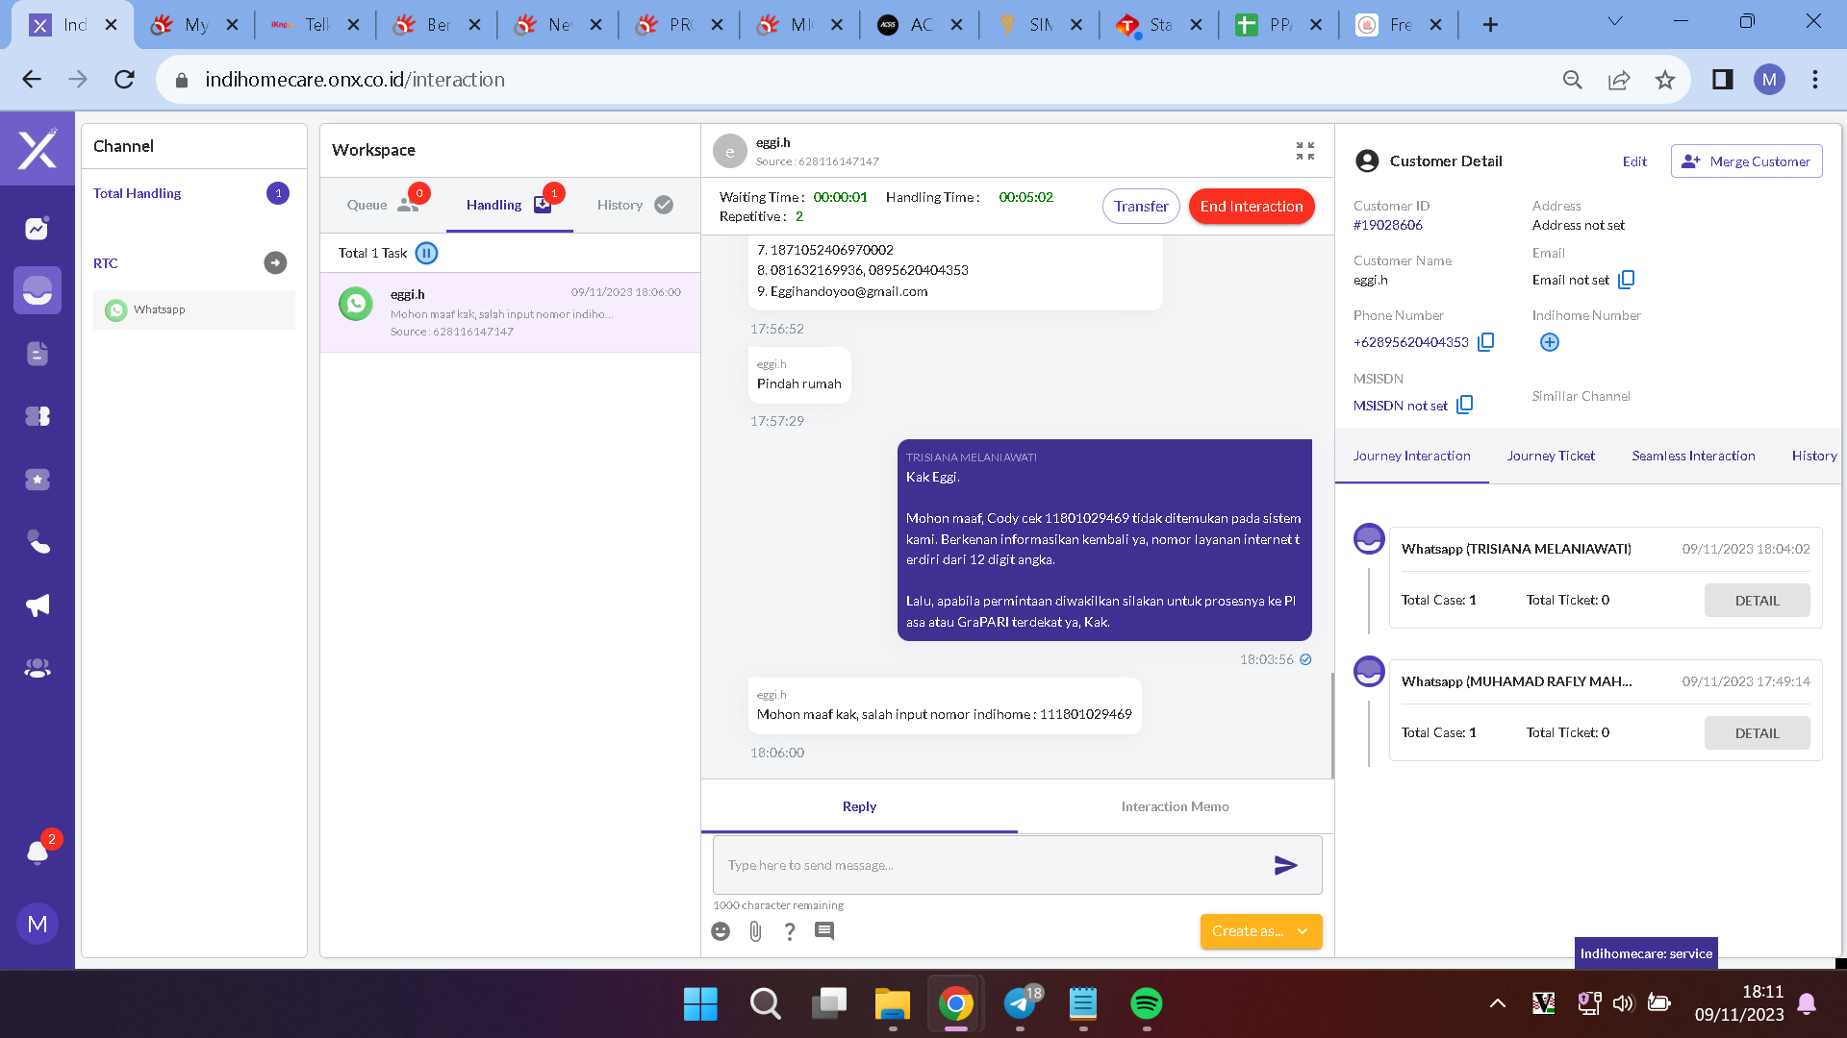Open the Journey Ticket tab

(x=1550, y=456)
